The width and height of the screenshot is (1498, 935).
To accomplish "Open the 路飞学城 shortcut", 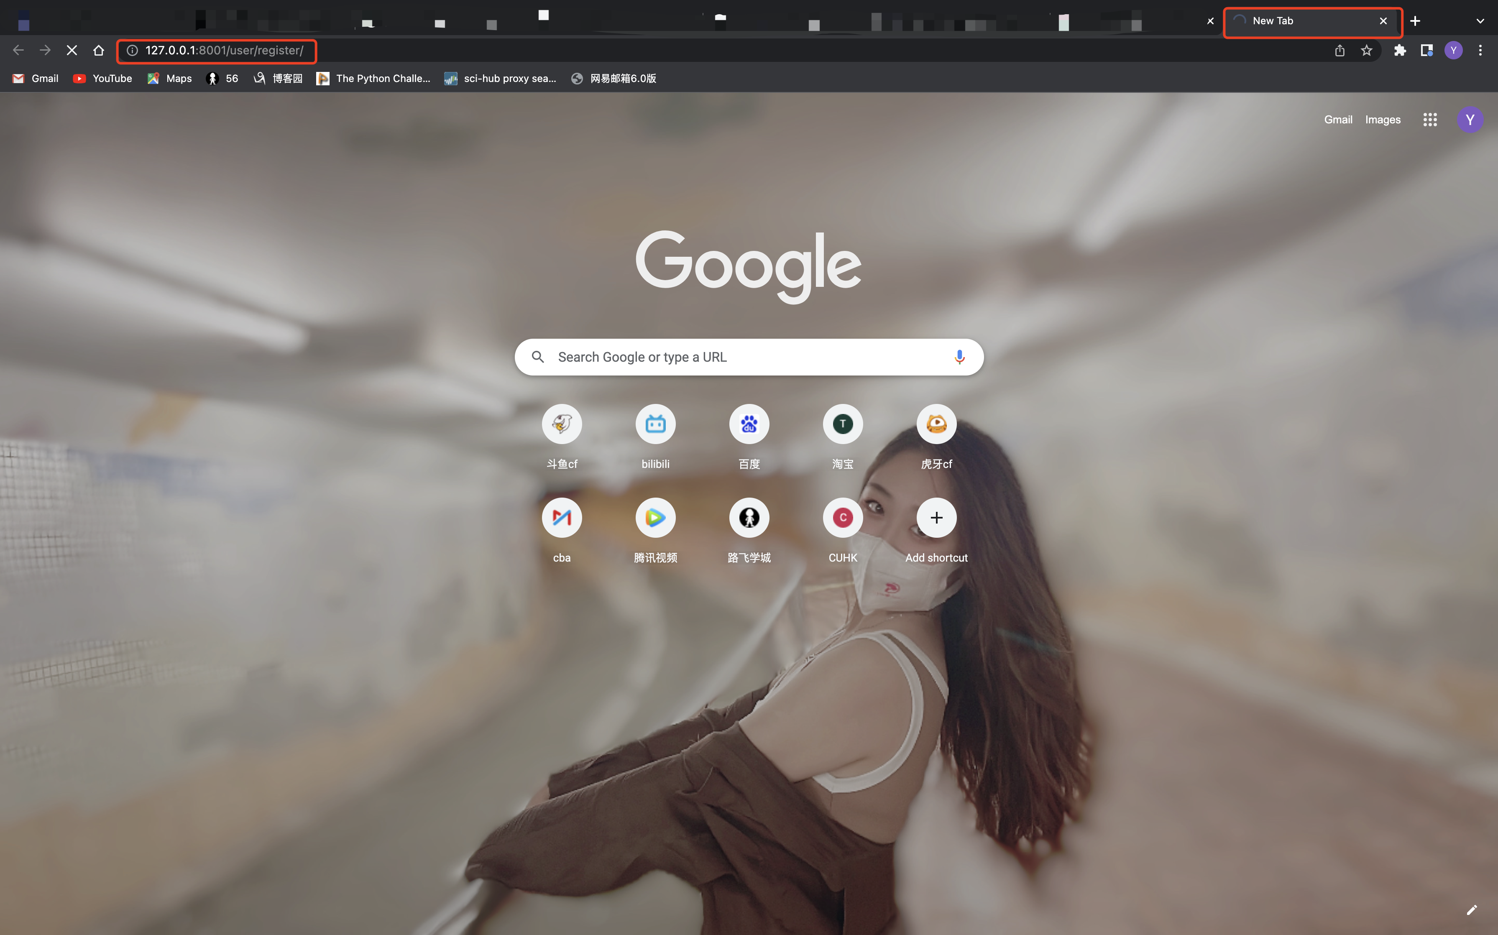I will [x=749, y=531].
